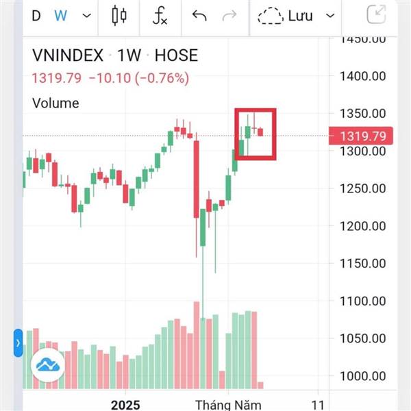The width and height of the screenshot is (411, 411).
Task: Open the timeframe dropdown chevron
Action: click(x=87, y=16)
